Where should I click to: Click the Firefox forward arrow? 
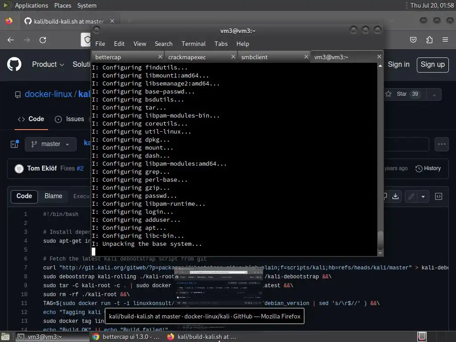click(x=27, y=40)
